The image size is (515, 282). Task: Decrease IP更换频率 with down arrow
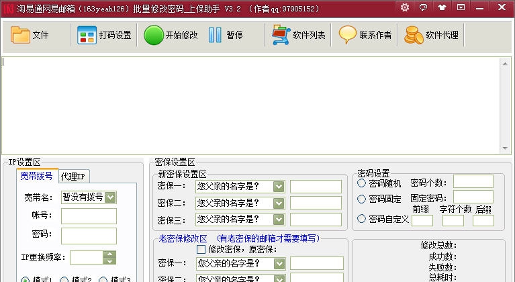[109, 261]
